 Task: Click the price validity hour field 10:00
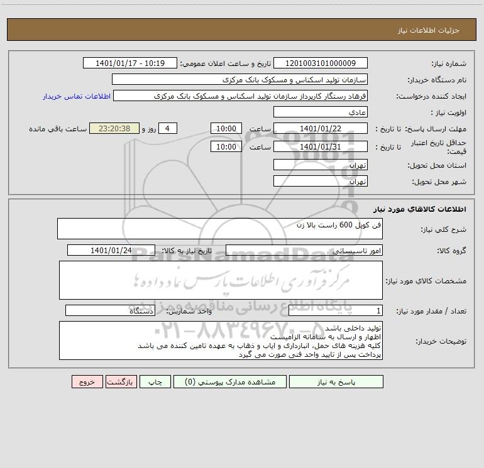pyautogui.click(x=226, y=146)
